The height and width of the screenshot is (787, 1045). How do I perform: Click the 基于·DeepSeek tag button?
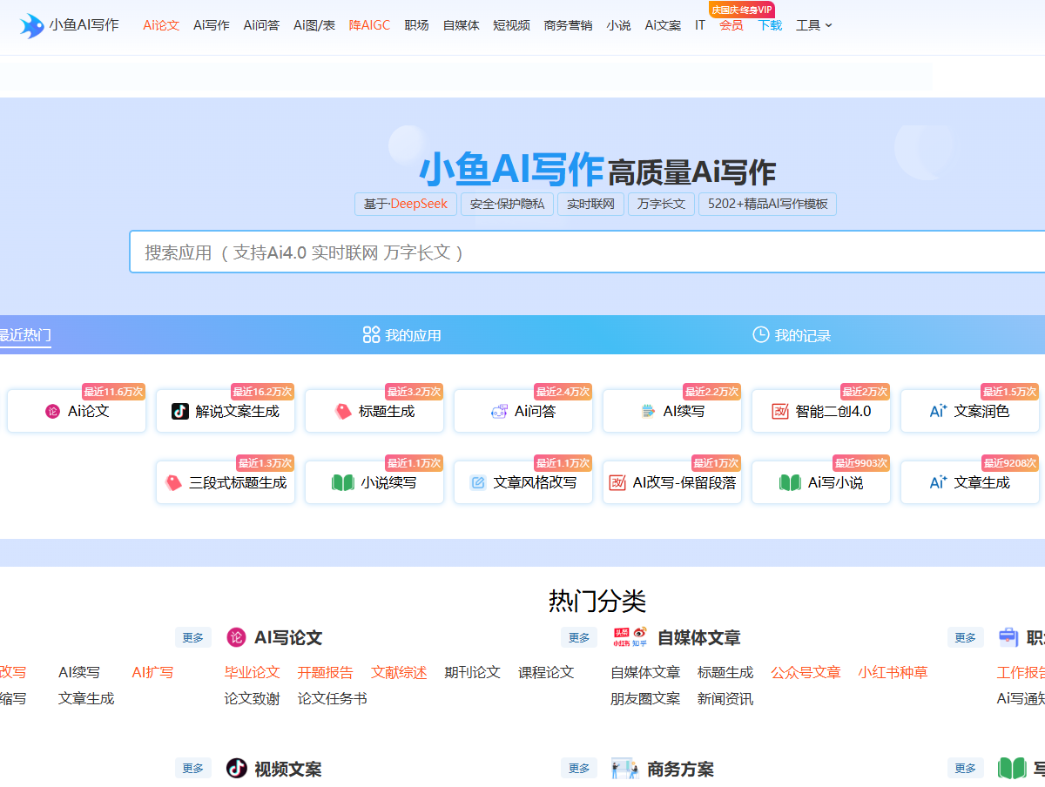pos(405,204)
